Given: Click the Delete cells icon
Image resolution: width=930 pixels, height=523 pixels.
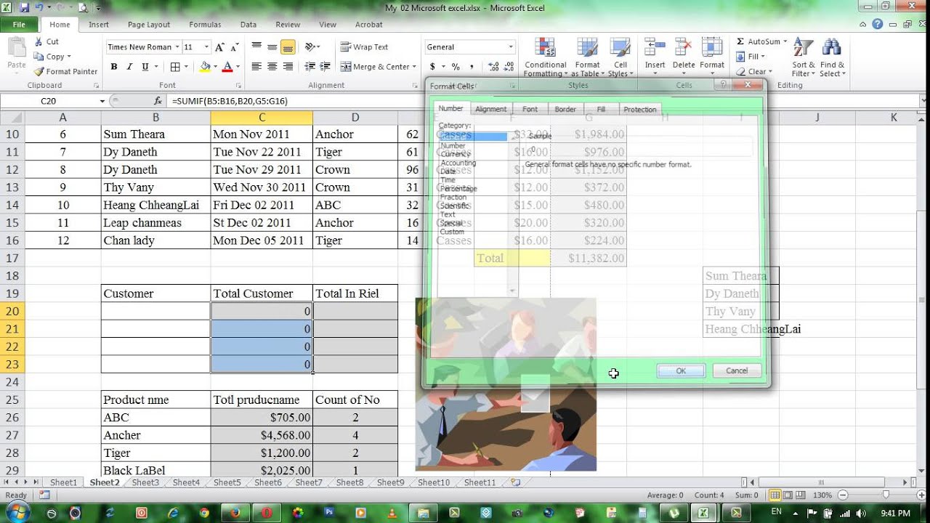Looking at the screenshot, I should [683, 48].
